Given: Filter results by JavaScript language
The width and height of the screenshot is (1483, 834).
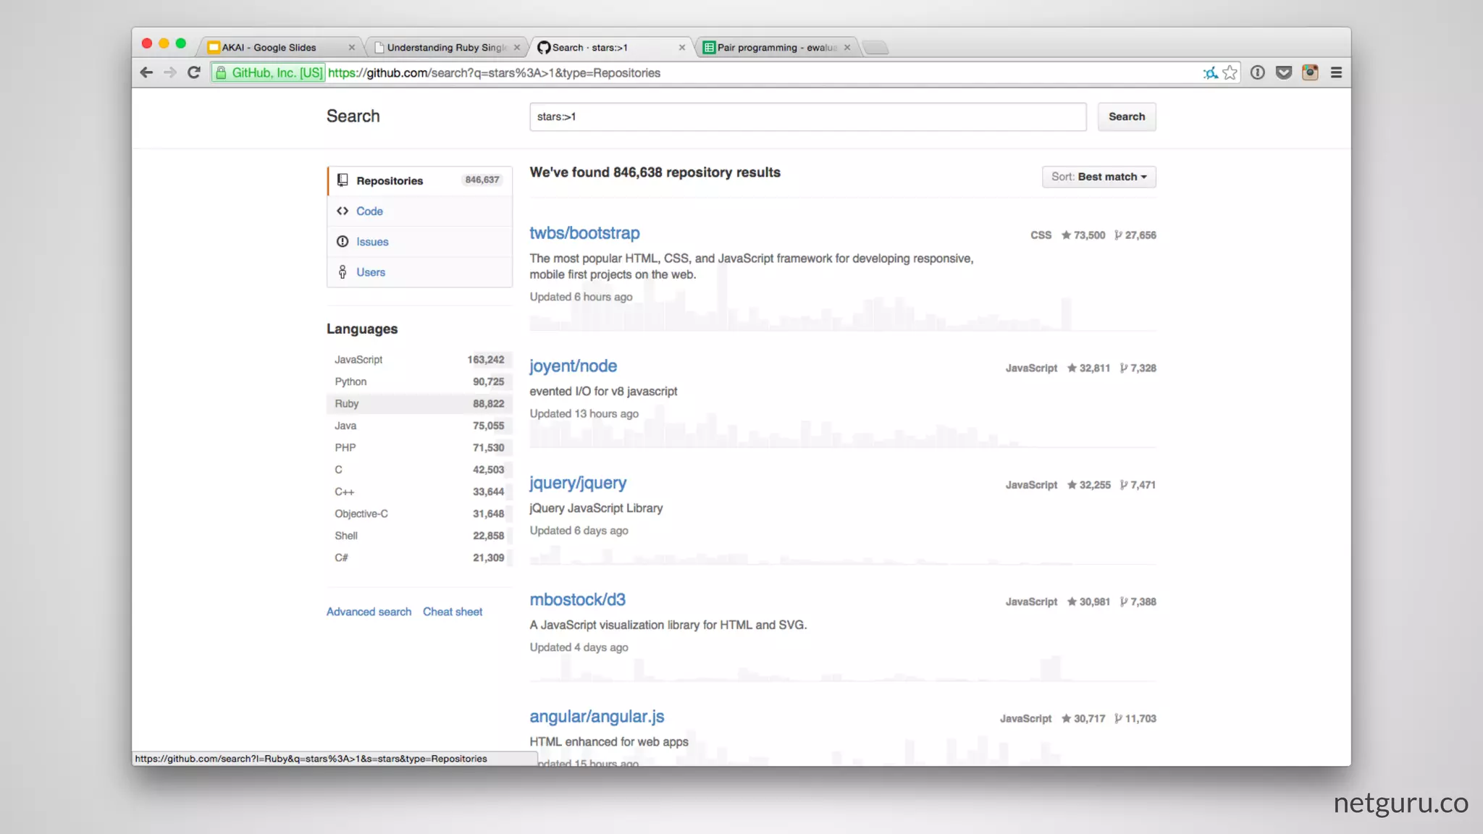Looking at the screenshot, I should point(358,360).
